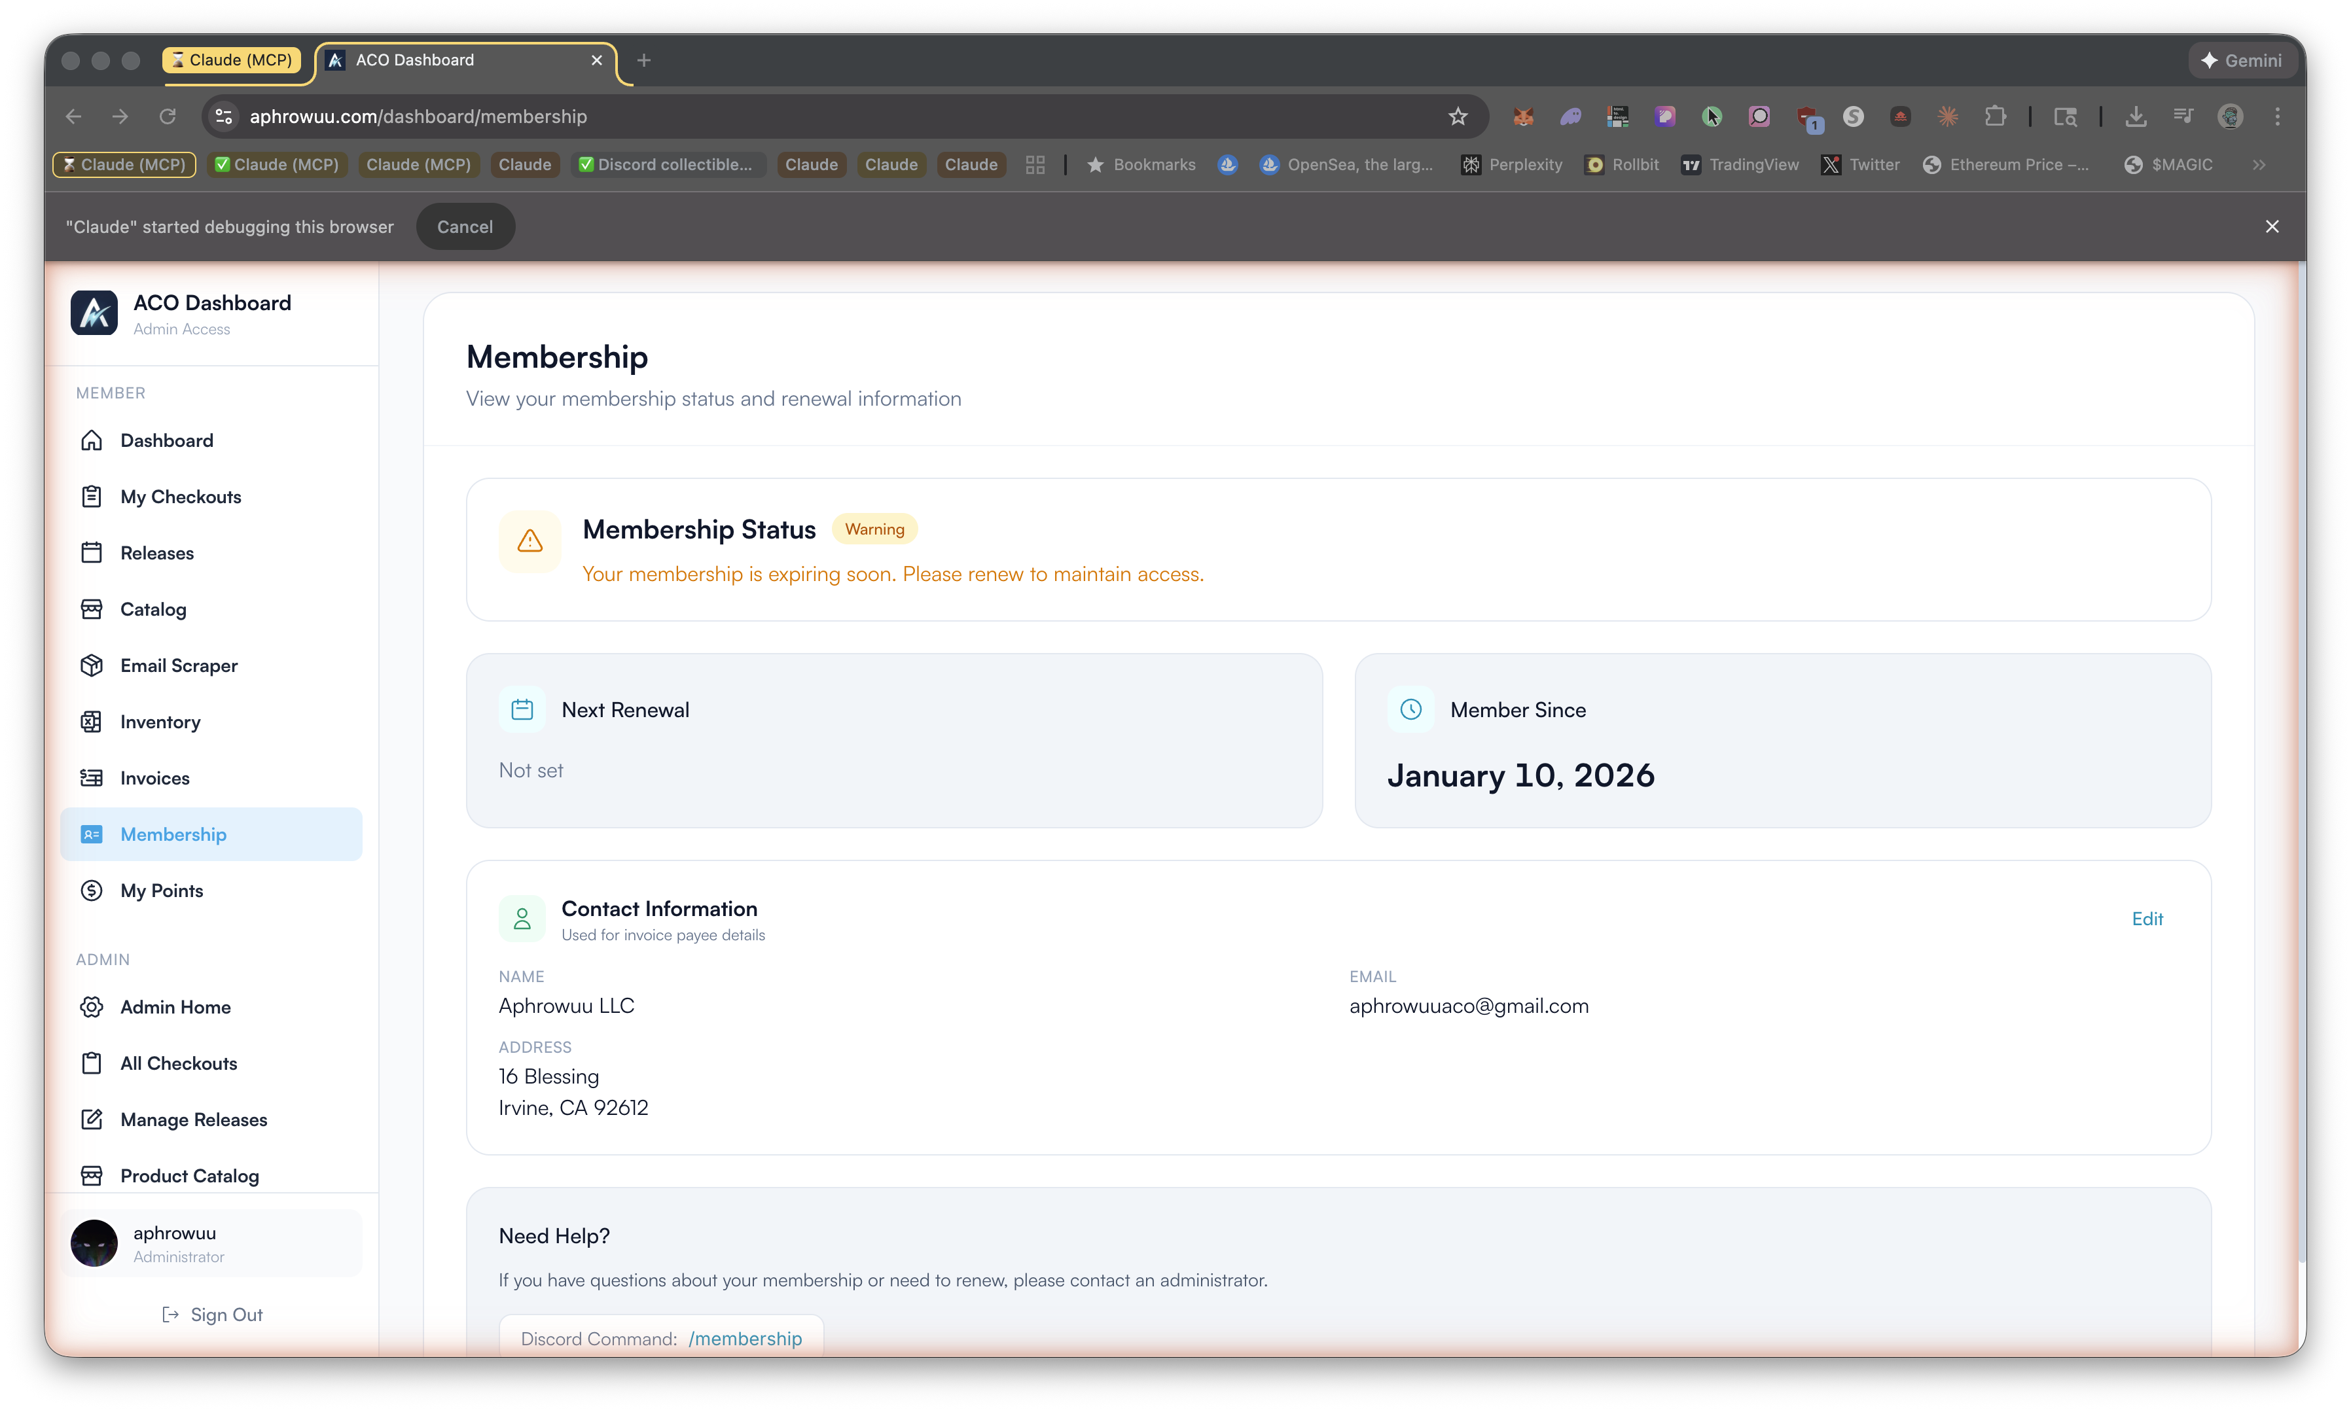Open the browser Extensions puzzle icon
The image size is (2351, 1412).
tap(1995, 116)
